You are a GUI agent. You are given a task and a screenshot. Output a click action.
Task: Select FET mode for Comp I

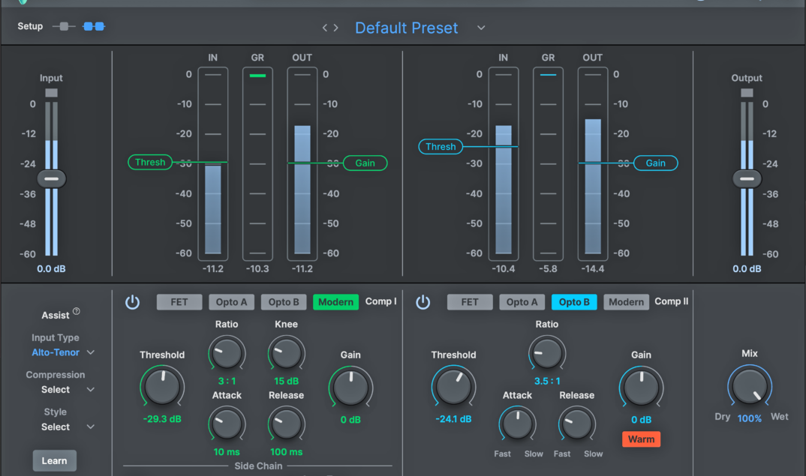pos(179,302)
